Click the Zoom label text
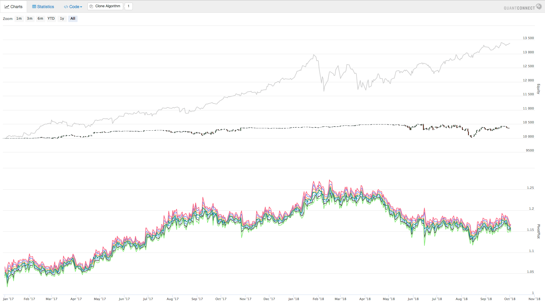 pos(8,19)
